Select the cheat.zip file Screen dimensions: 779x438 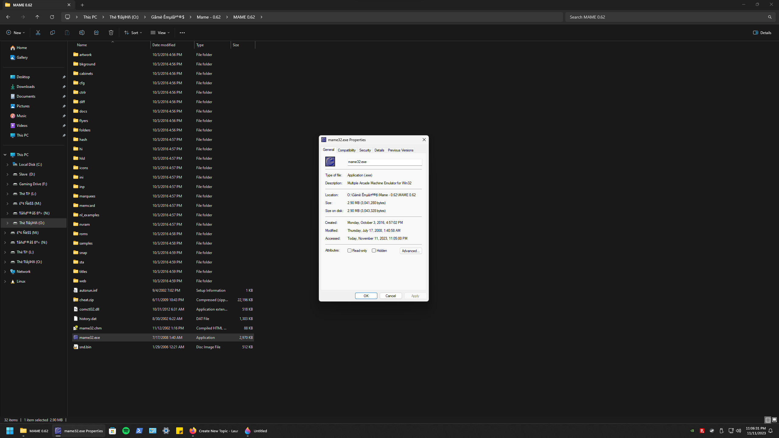[163, 300]
